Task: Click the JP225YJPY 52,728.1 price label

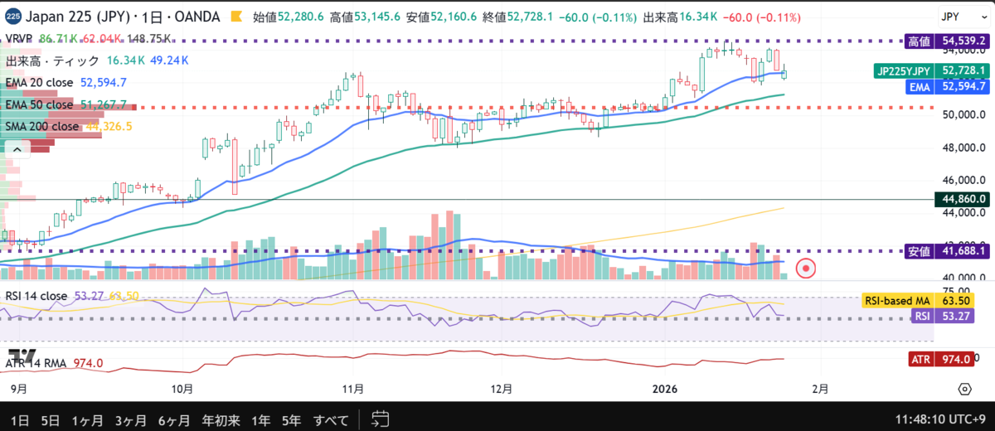Action: pos(931,71)
